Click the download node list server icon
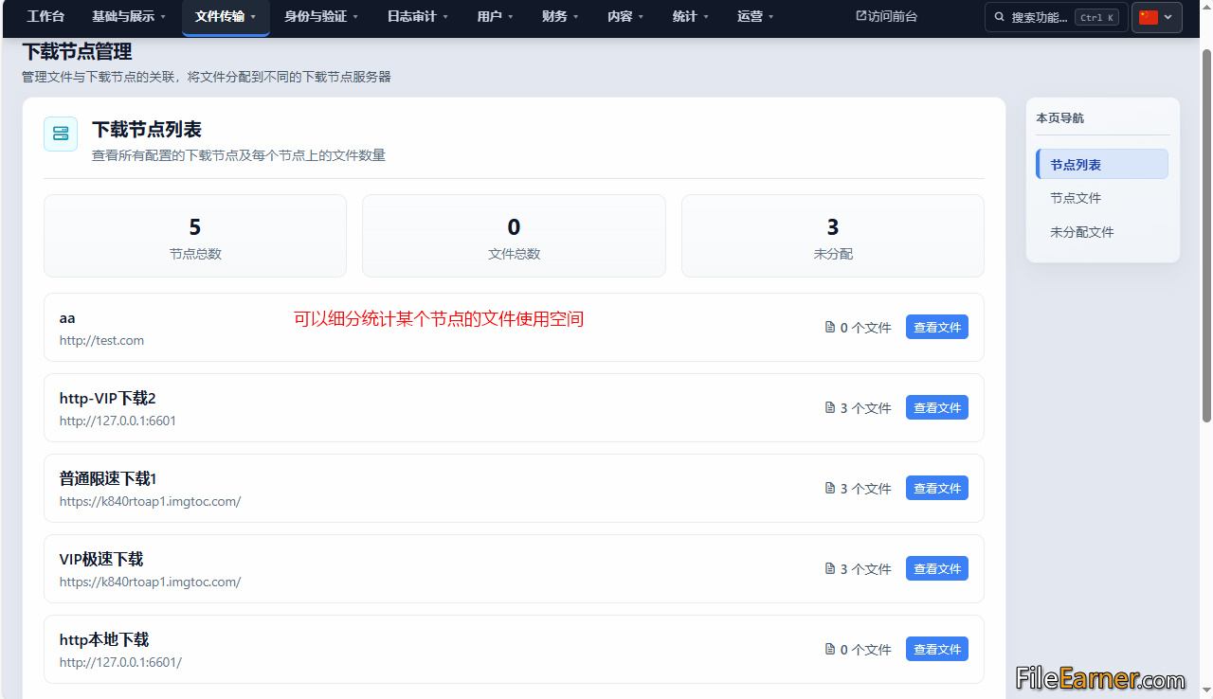Image resolution: width=1213 pixels, height=699 pixels. point(61,134)
